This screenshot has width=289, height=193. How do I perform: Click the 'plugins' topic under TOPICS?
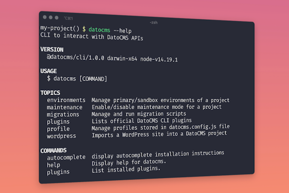click(x=58, y=122)
